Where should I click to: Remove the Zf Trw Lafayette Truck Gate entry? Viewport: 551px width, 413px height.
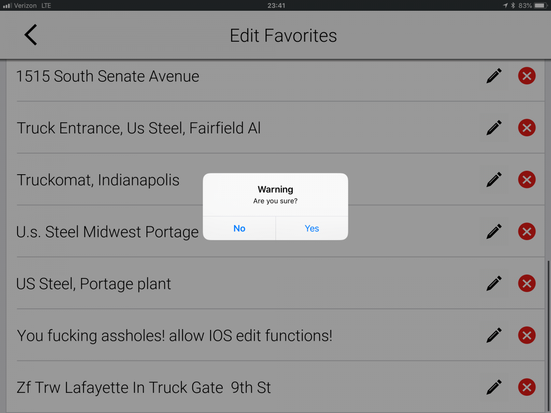coord(526,387)
